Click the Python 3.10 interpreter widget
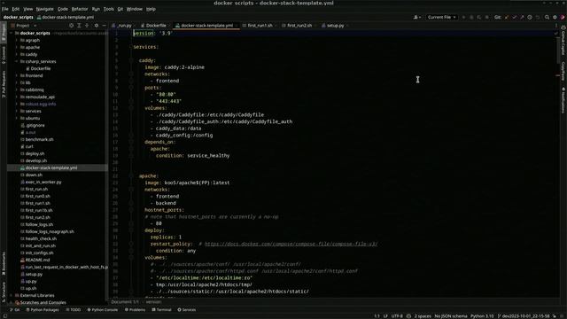The height and width of the screenshot is (319, 567). [x=482, y=316]
